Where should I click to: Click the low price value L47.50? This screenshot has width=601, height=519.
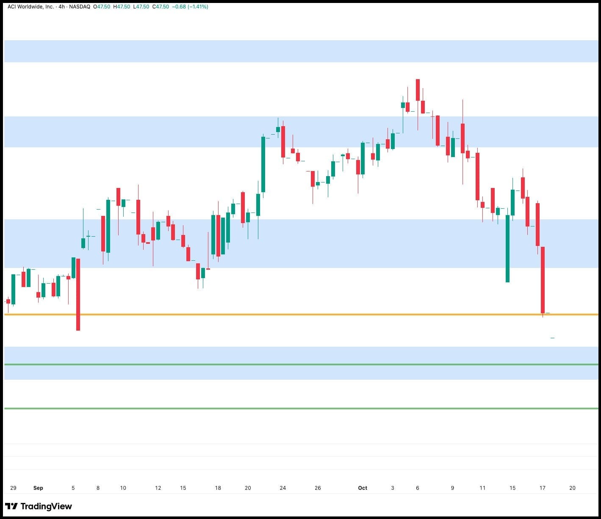141,7
